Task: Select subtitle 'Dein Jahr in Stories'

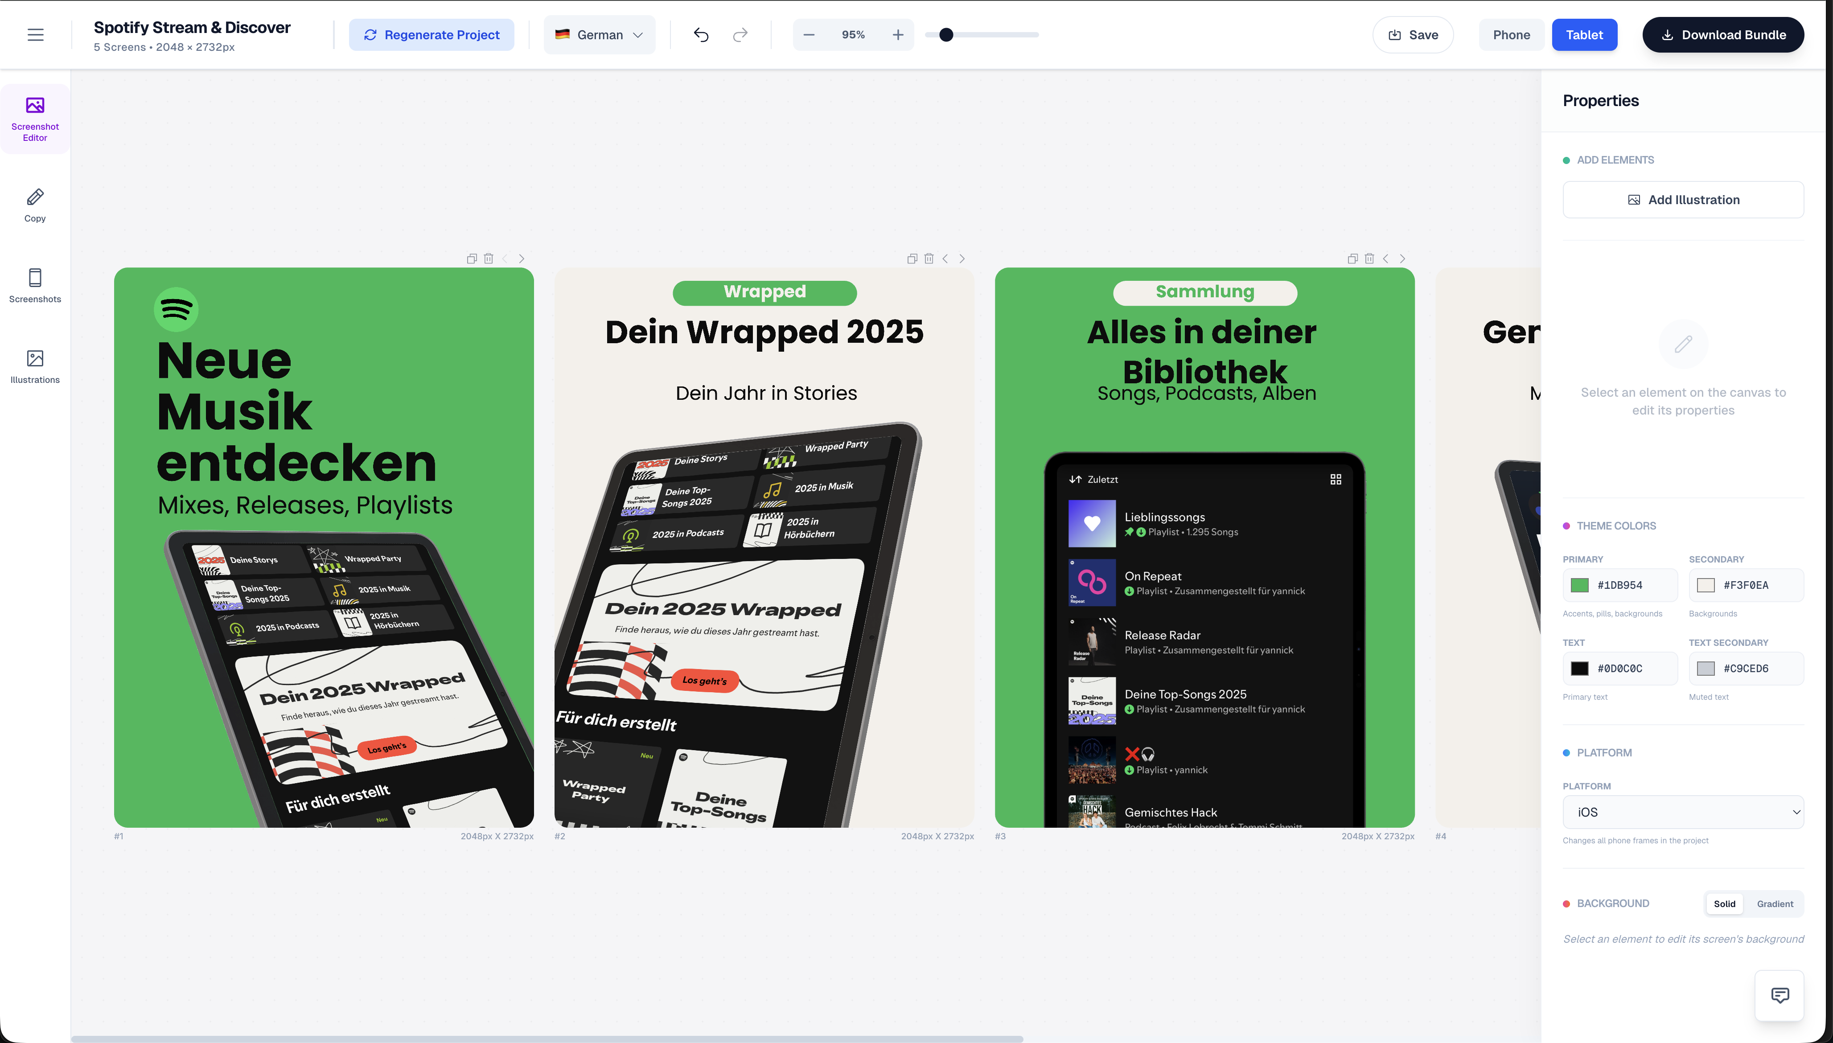Action: (766, 393)
